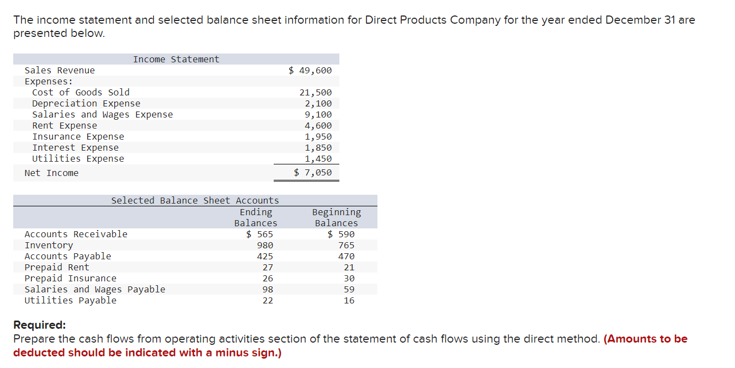Click the Inventory beginning balance 765
The height and width of the screenshot is (368, 735).
coord(349,245)
